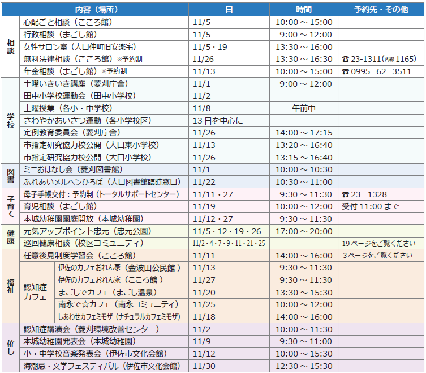Click the 相談 category label

tap(11, 47)
